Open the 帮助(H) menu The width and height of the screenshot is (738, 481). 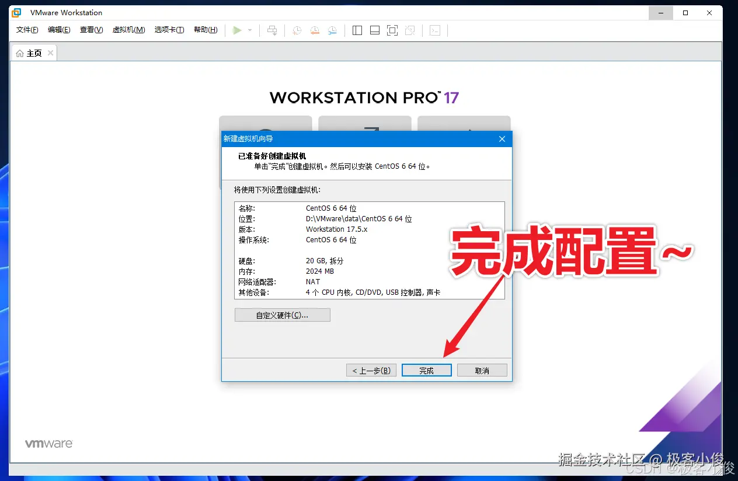point(206,30)
